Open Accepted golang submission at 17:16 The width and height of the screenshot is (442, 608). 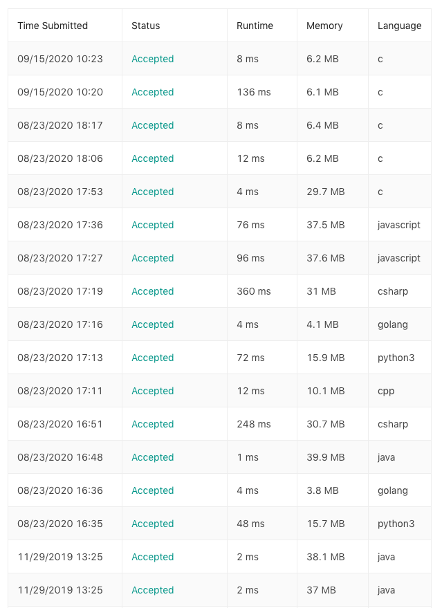tap(152, 324)
